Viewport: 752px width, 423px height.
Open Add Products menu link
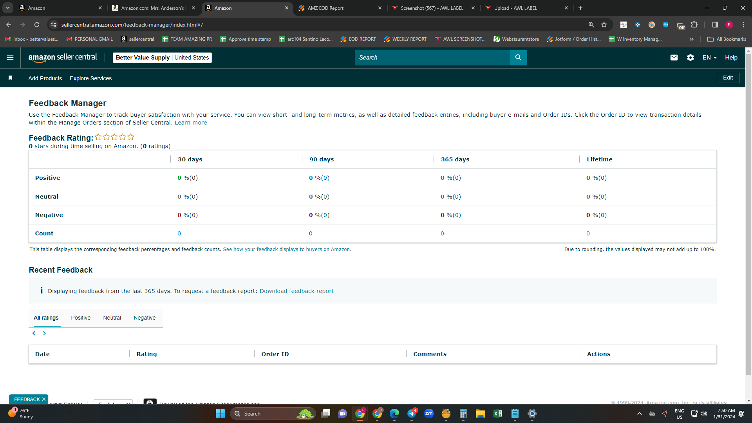pyautogui.click(x=45, y=78)
